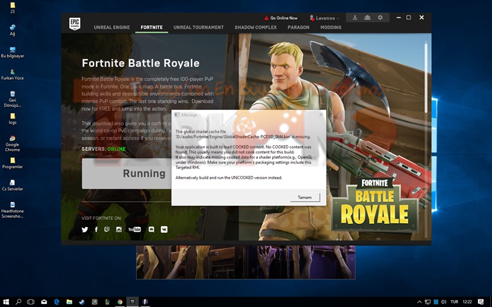The image size is (492, 307).
Task: Click Go Online Now link
Action: [284, 18]
